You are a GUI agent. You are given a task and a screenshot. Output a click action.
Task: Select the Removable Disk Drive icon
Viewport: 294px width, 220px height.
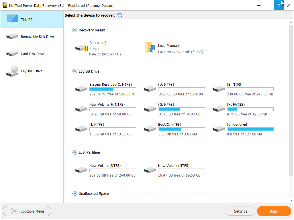tap(12, 37)
